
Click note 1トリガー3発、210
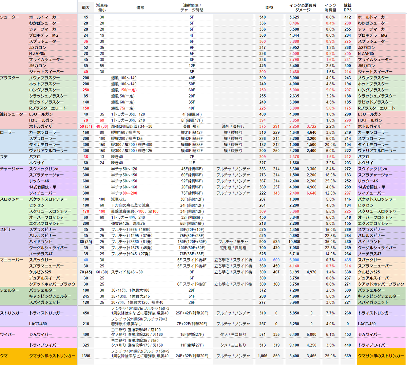pos(128,120)
